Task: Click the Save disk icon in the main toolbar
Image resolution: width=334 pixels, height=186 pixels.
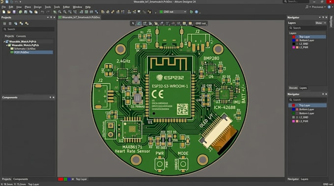Action: pos(14,12)
